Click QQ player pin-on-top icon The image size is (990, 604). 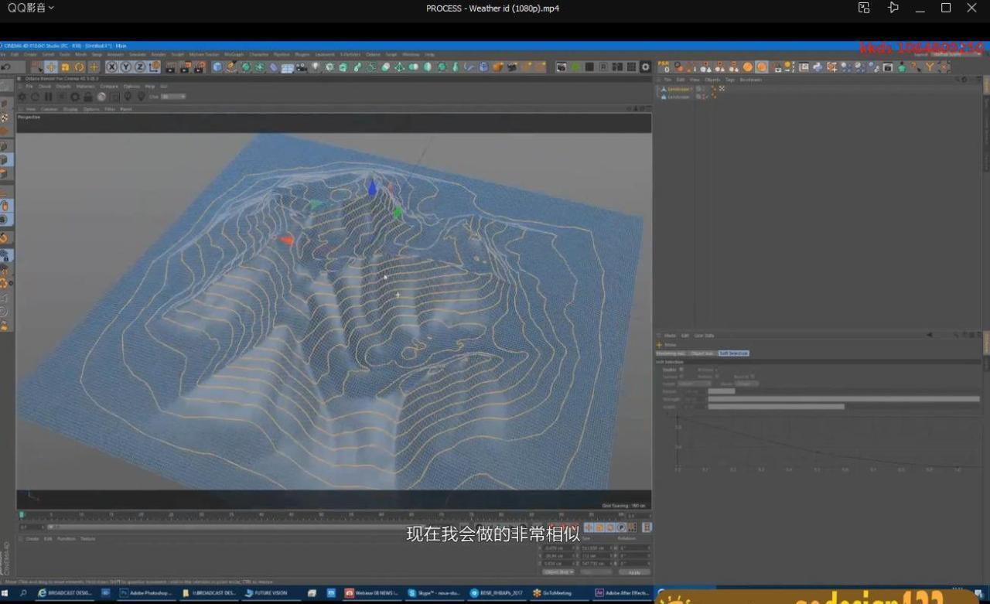point(893,8)
